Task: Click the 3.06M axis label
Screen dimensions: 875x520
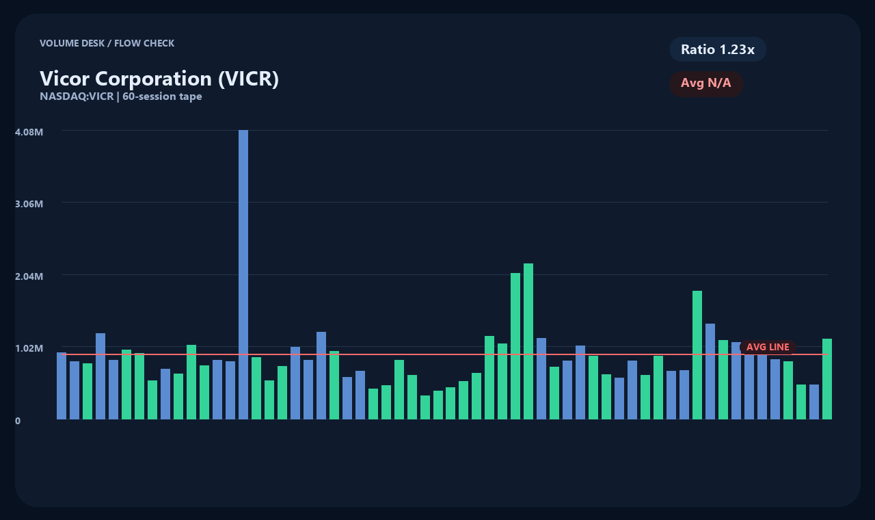Action: (x=29, y=204)
